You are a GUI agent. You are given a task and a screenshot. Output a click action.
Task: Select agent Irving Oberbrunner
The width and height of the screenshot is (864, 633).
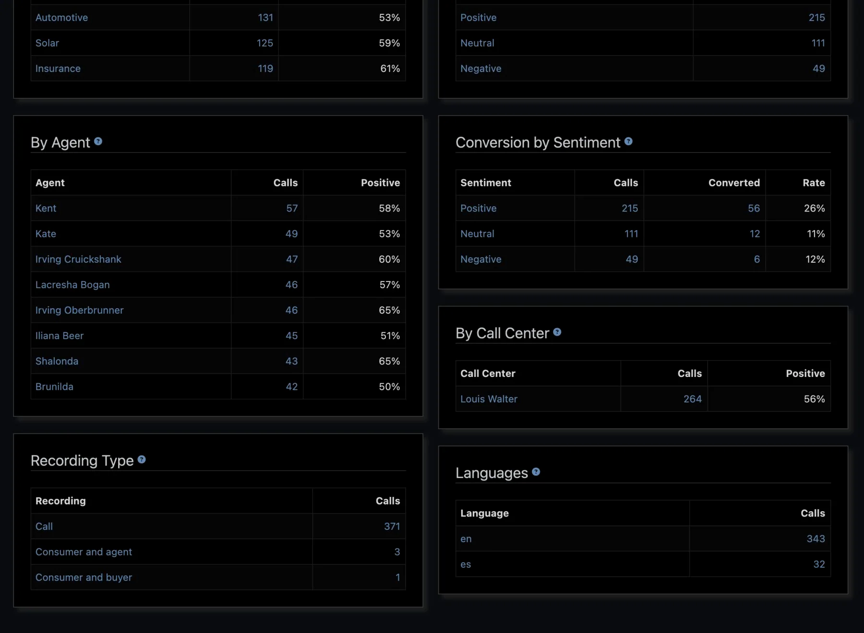[79, 310]
